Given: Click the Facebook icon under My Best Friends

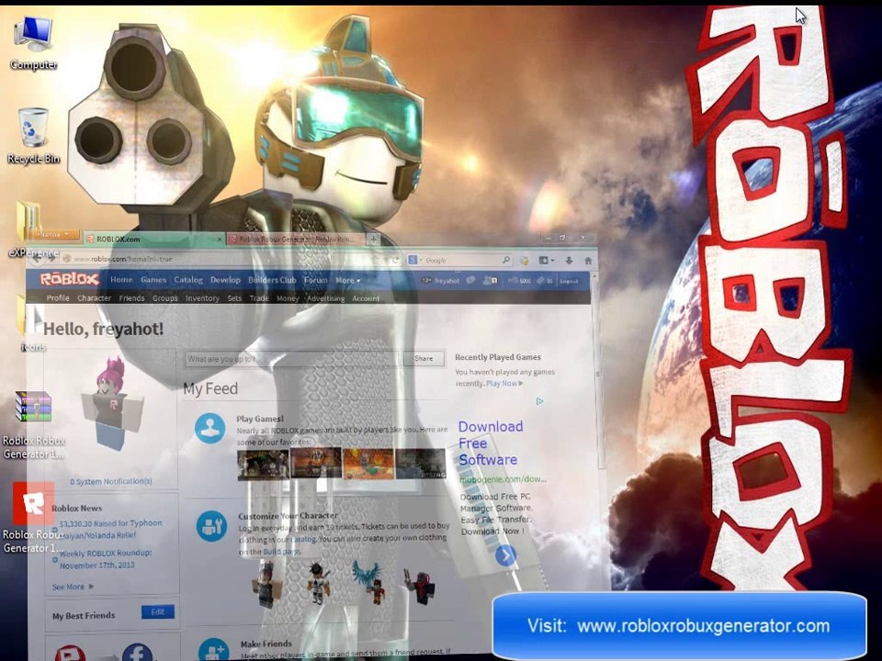Looking at the screenshot, I should point(137,653).
